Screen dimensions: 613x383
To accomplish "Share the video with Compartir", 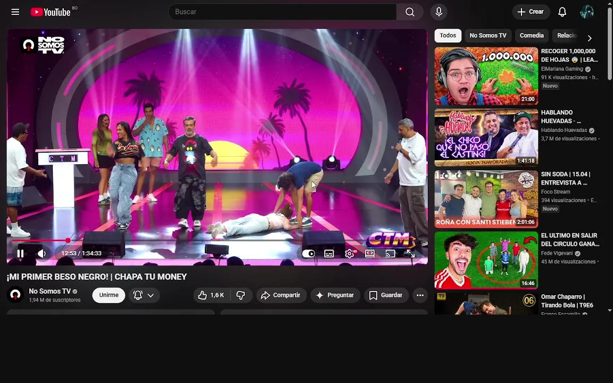I will pyautogui.click(x=281, y=295).
